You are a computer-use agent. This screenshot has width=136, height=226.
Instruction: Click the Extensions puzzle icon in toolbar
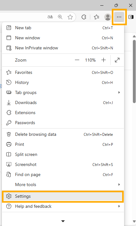(x=84, y=17)
